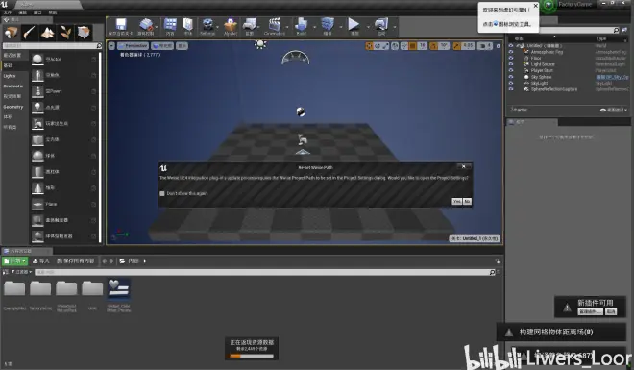Open the Filters dropdown in Content Browser

[x=21, y=272]
